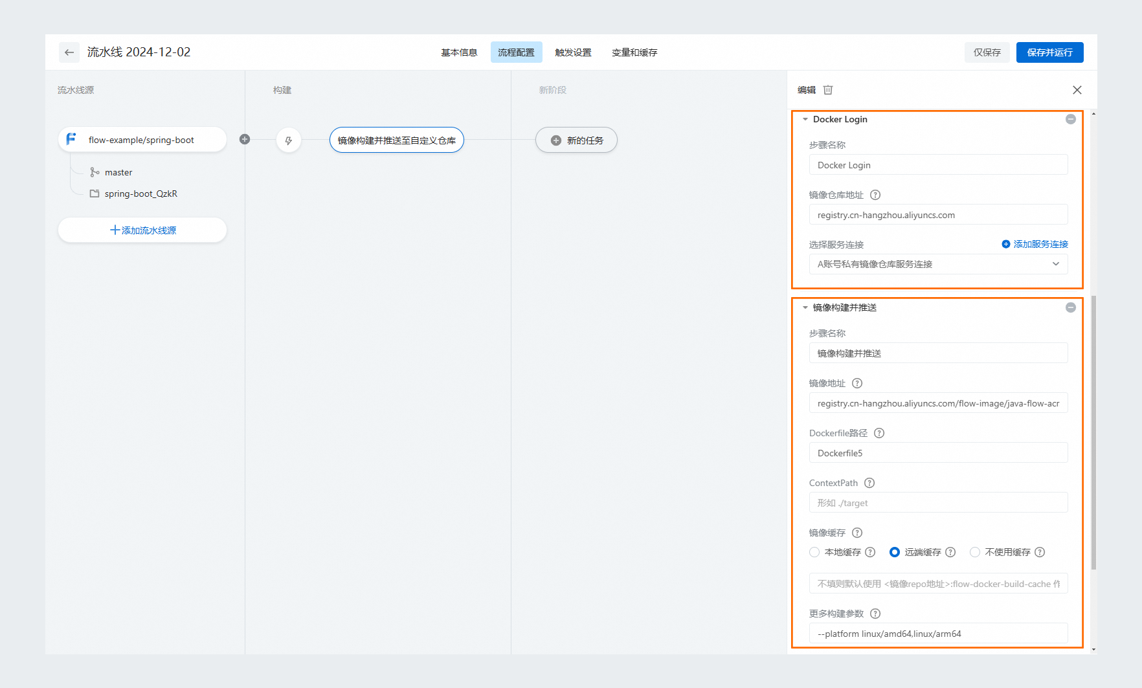Add 新的任务 in new stage
The image size is (1142, 688).
[x=576, y=140]
